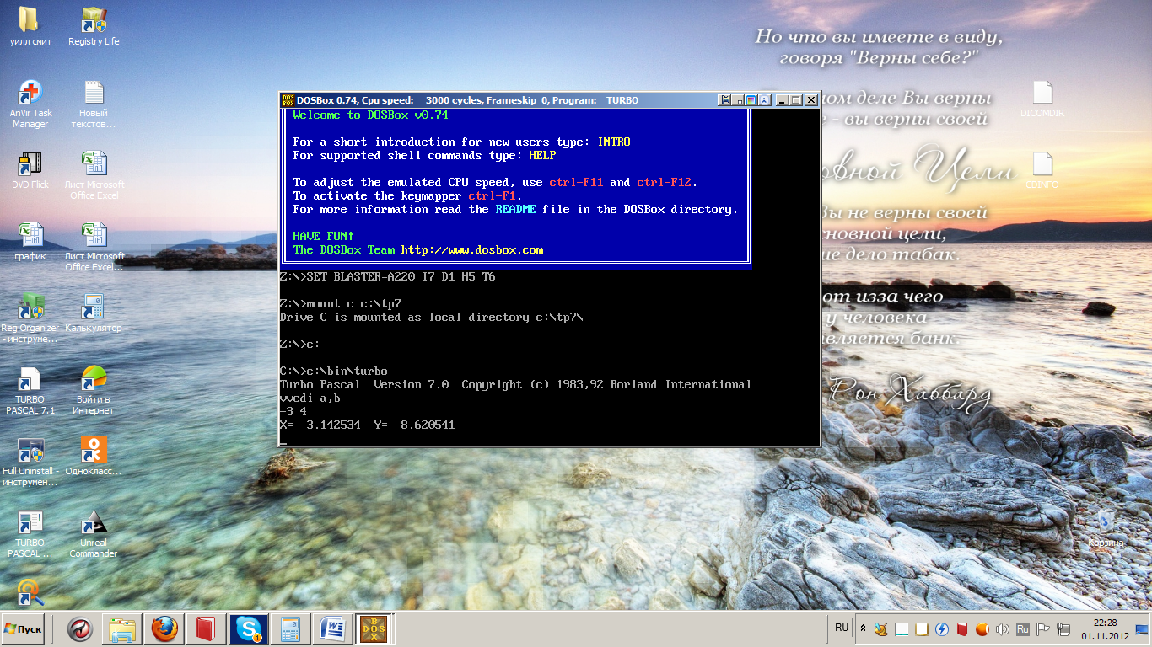Click the transparency icon in DOSBox title bar
Screen dimensions: 1152x647
tap(751, 100)
